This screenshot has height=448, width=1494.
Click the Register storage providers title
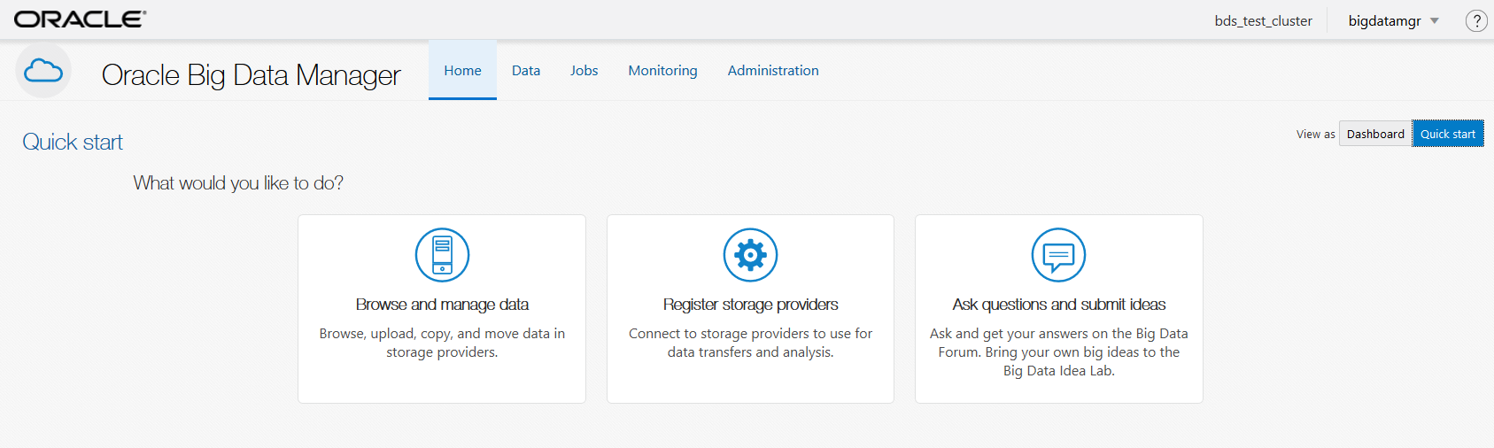pyautogui.click(x=750, y=305)
